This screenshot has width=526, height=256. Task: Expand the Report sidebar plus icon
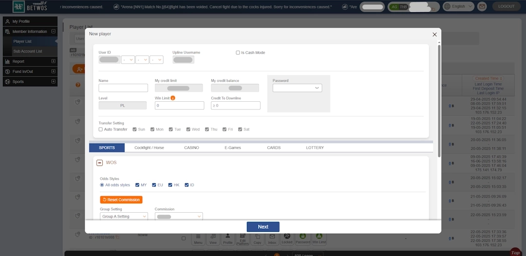pos(53,61)
